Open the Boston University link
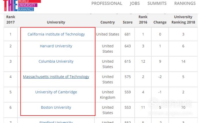The image size is (199, 123). click(56, 108)
